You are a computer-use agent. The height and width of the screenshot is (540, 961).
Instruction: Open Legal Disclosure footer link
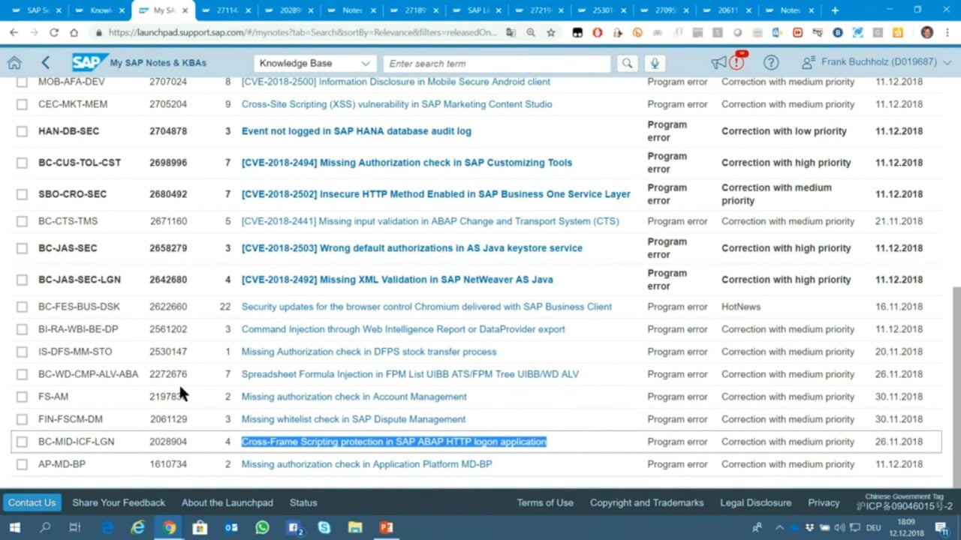tap(755, 502)
